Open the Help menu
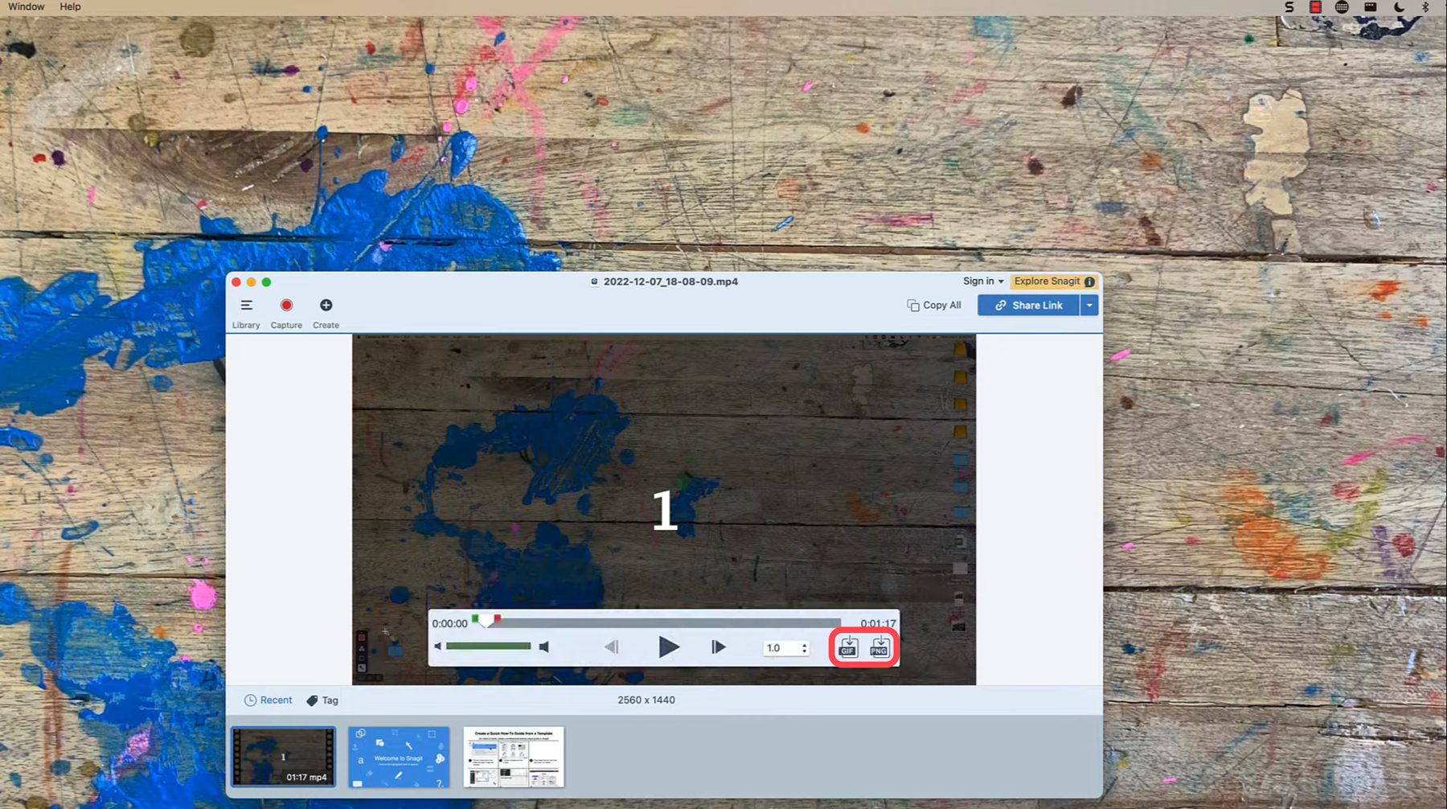Image resolution: width=1447 pixels, height=809 pixels. coord(69,6)
